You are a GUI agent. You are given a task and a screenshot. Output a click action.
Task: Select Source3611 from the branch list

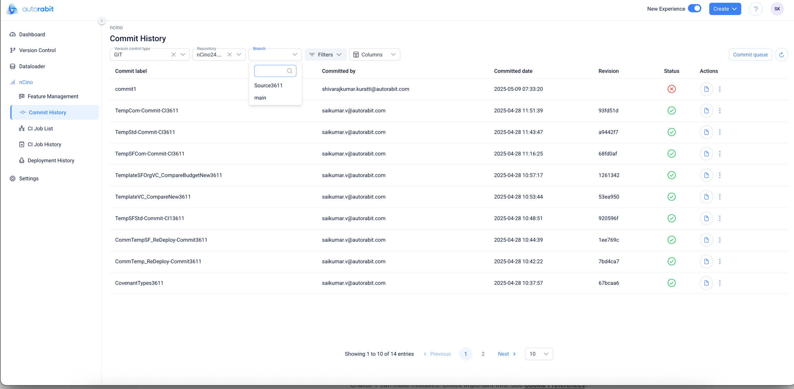(x=268, y=86)
